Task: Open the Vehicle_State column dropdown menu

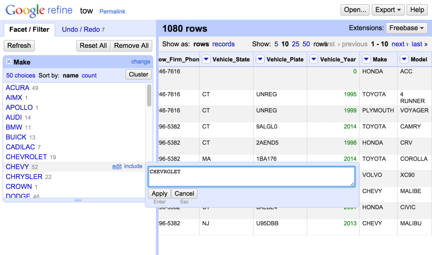Action: tap(206, 59)
